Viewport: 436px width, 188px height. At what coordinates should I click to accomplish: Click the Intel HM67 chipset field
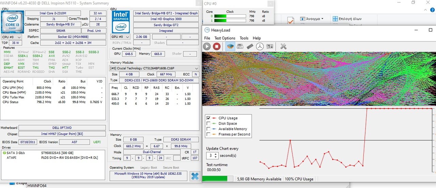click(x=62, y=134)
